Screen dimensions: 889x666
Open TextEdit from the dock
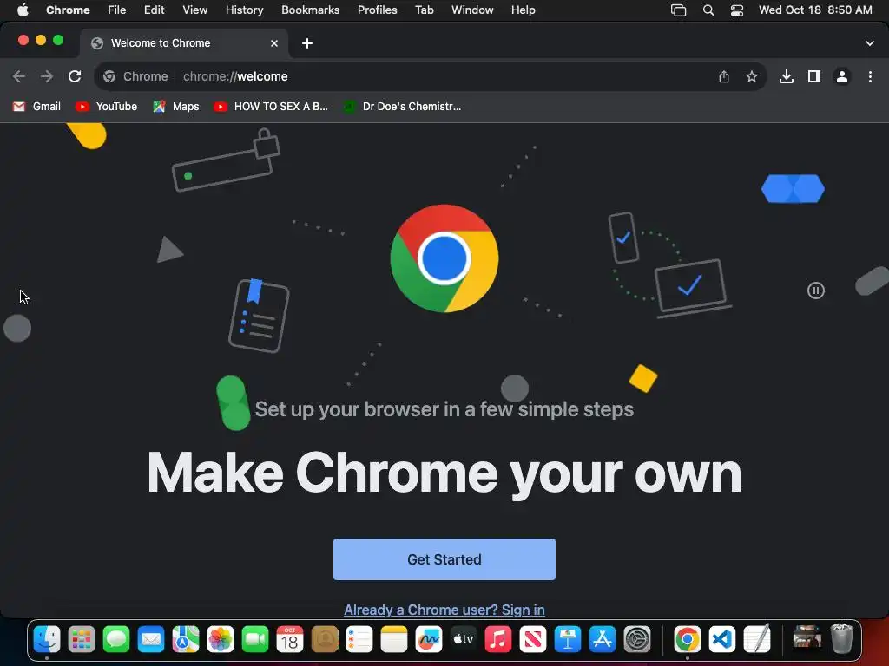pos(757,640)
